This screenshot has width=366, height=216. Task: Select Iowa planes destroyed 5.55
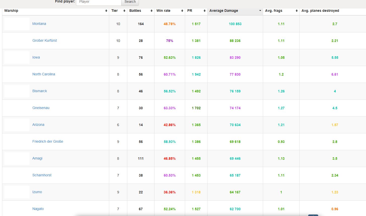point(335,58)
